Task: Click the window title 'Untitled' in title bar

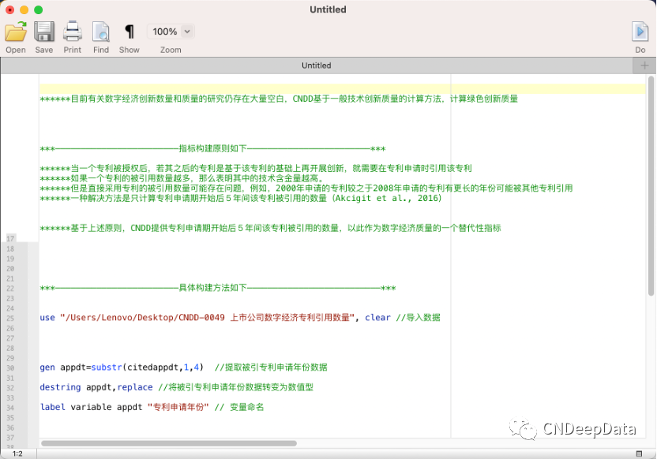Action: click(328, 9)
